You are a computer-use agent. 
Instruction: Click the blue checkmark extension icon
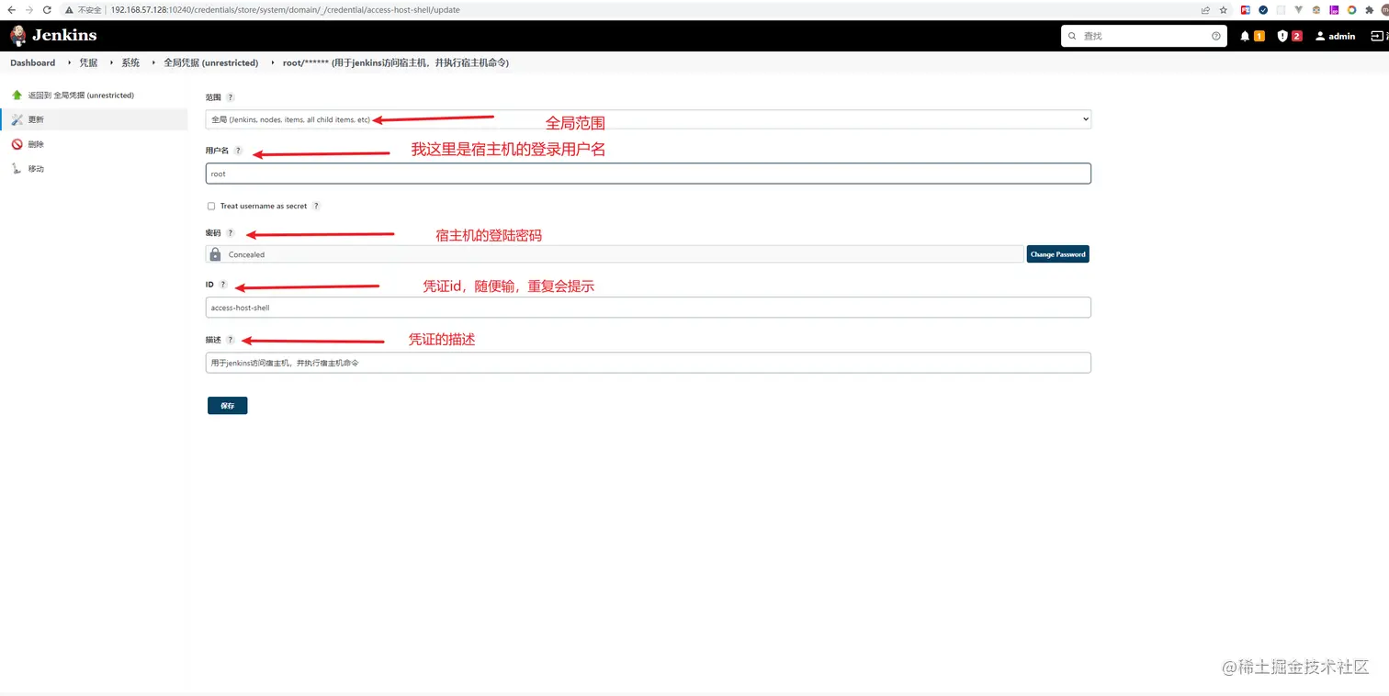coord(1263,10)
